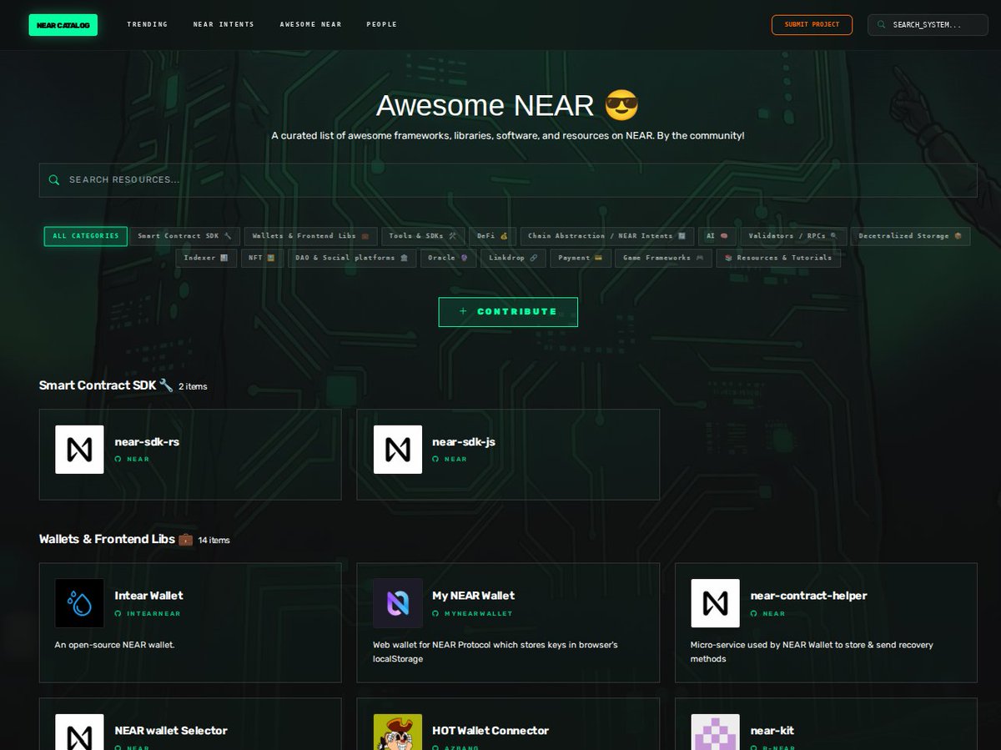Click the GitHub icon beside INTEARNEAR
1001x750 pixels.
pos(118,614)
